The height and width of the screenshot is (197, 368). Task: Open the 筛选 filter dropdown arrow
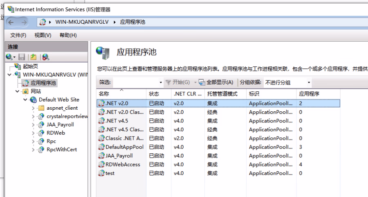161,82
